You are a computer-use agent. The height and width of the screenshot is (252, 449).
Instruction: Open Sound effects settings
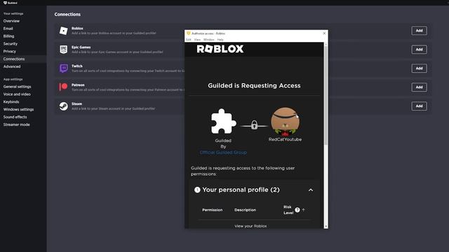pyautogui.click(x=15, y=117)
